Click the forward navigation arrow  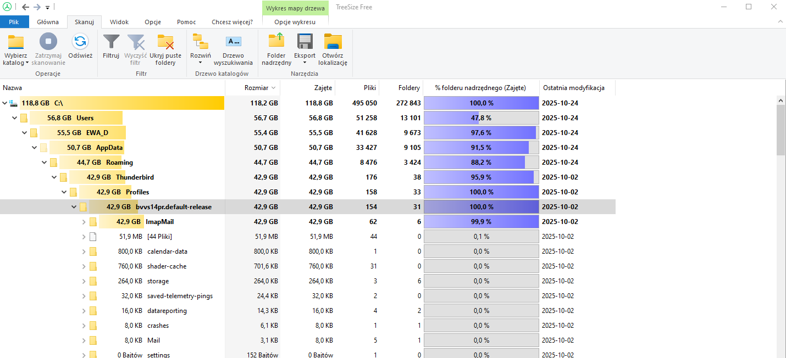pos(37,7)
